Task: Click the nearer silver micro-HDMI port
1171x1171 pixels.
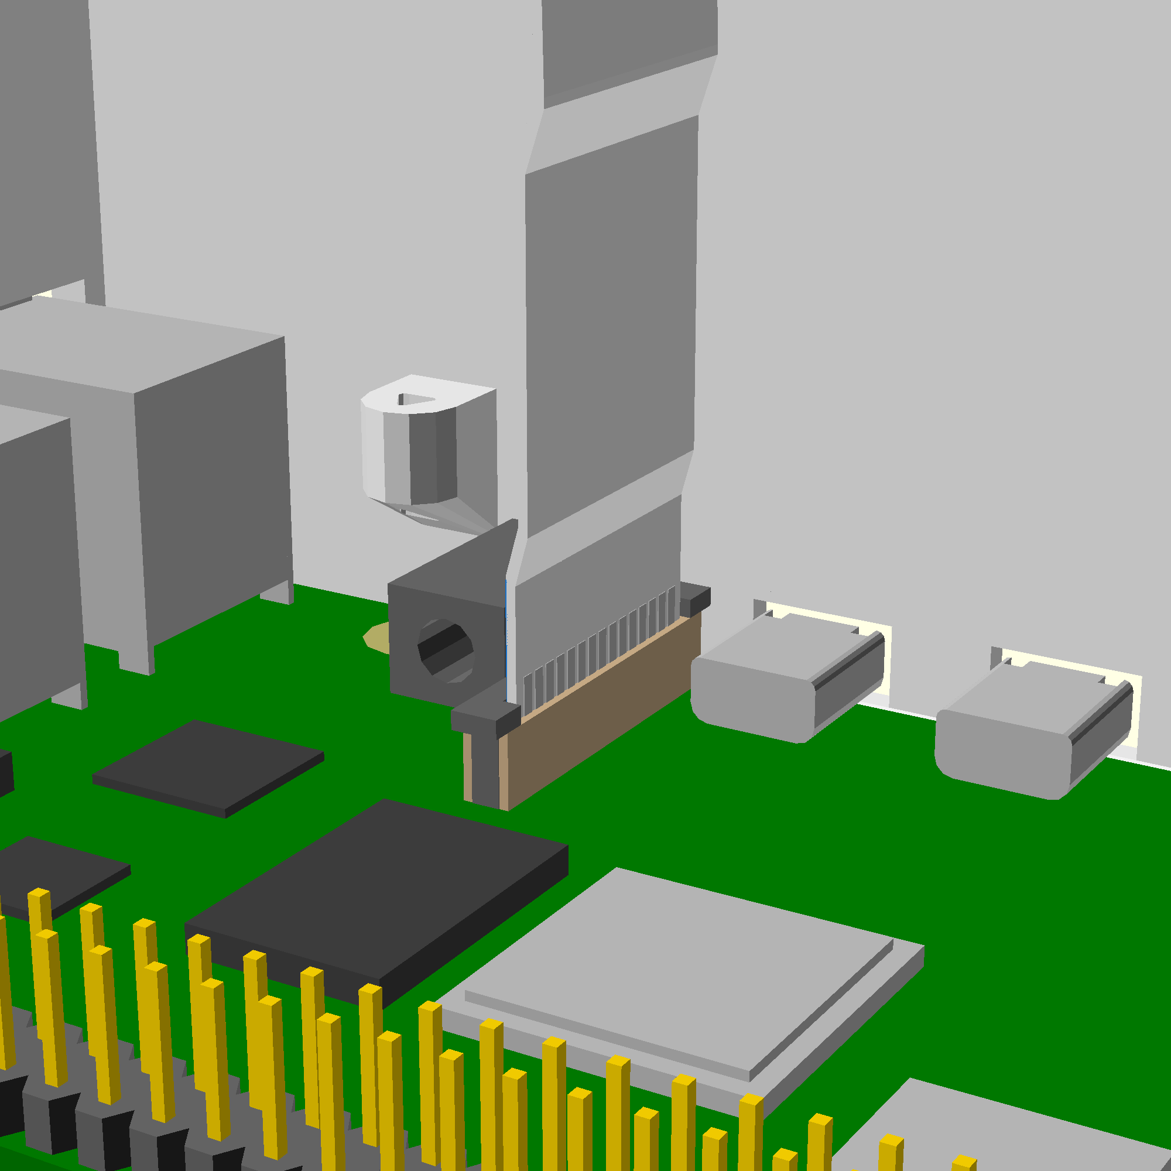Action: tap(782, 685)
